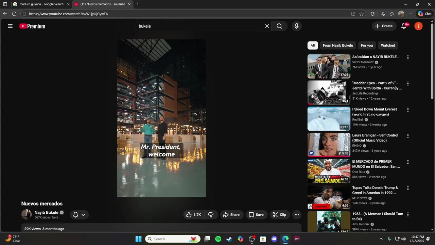Open the media control music icon
This screenshot has width=435, height=245.
pos(383,14)
